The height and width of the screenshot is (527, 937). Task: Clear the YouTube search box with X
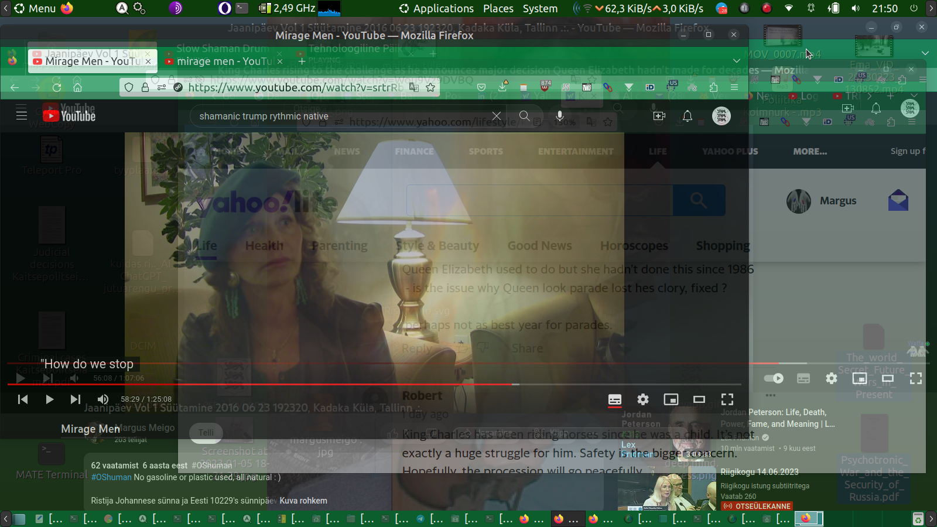497,116
